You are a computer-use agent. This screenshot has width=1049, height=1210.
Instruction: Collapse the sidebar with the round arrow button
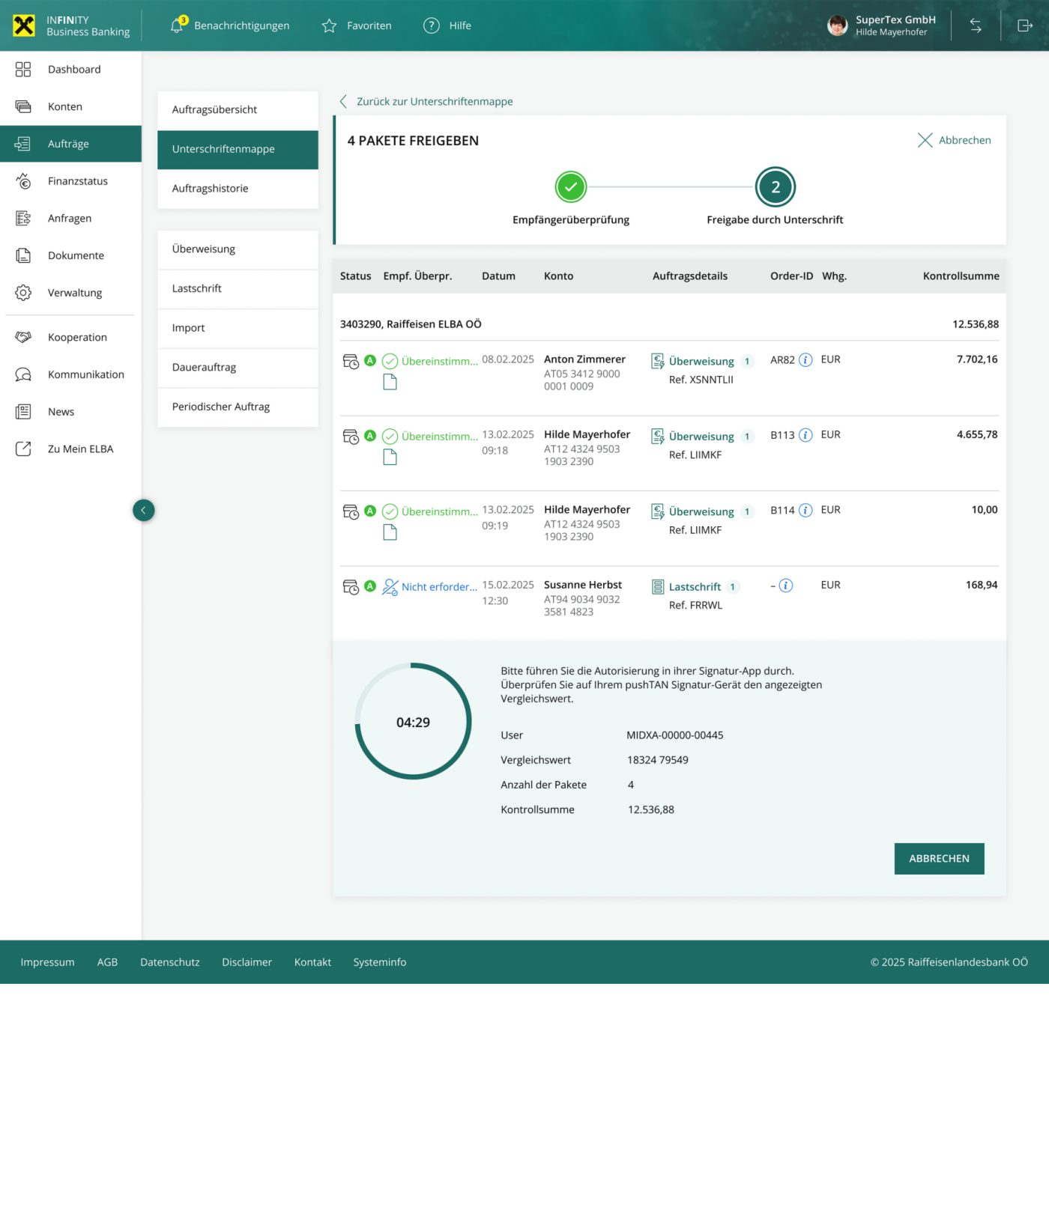pos(144,511)
